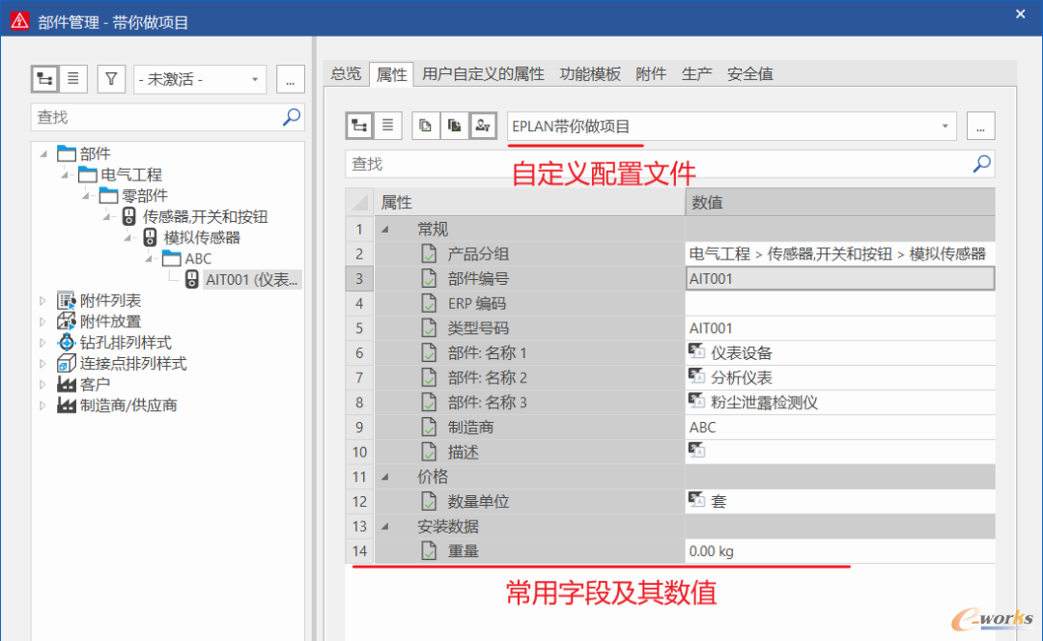Screen dimensions: 1043x641
Task: Expand the 钻孔排列样式 tree node
Action: [x=42, y=343]
